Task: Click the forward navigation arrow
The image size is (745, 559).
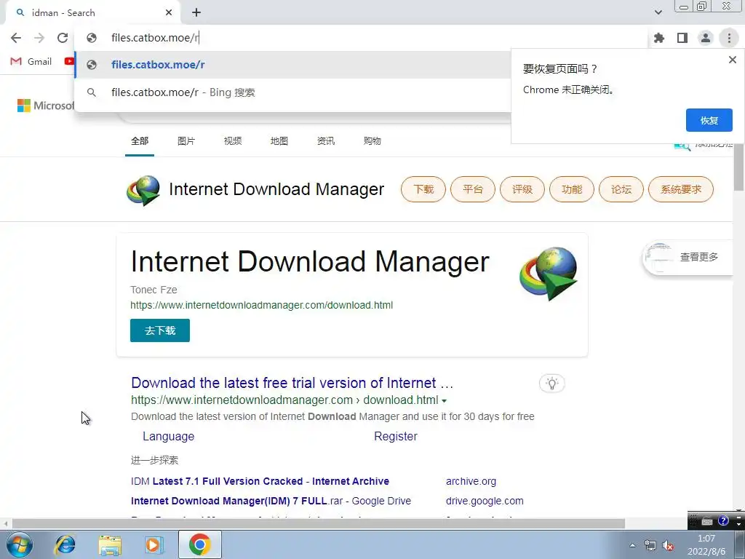Action: pyautogui.click(x=39, y=38)
